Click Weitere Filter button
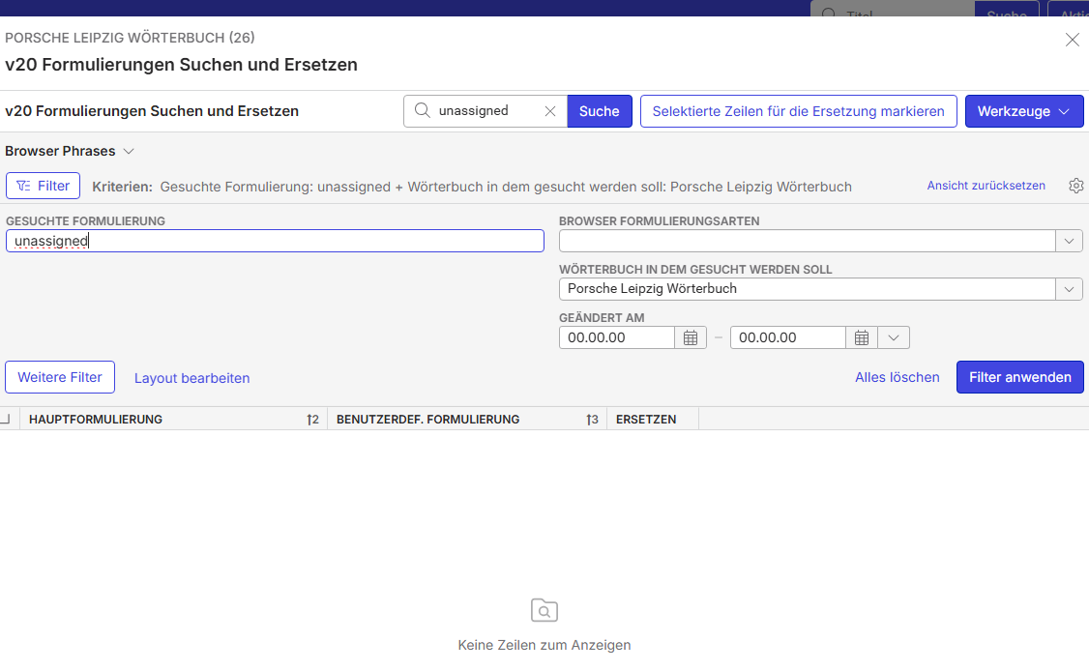The height and width of the screenshot is (671, 1089). coord(60,377)
